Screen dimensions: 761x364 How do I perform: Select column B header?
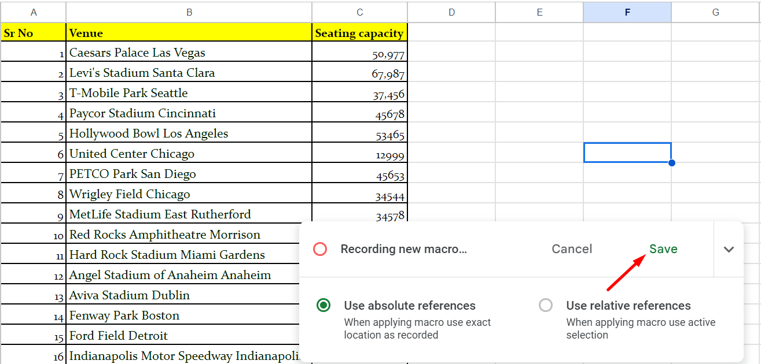point(189,12)
